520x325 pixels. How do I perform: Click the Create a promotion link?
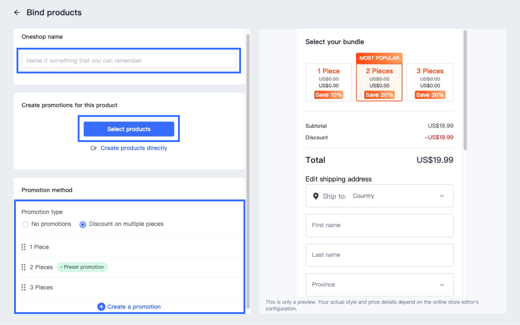click(x=134, y=307)
